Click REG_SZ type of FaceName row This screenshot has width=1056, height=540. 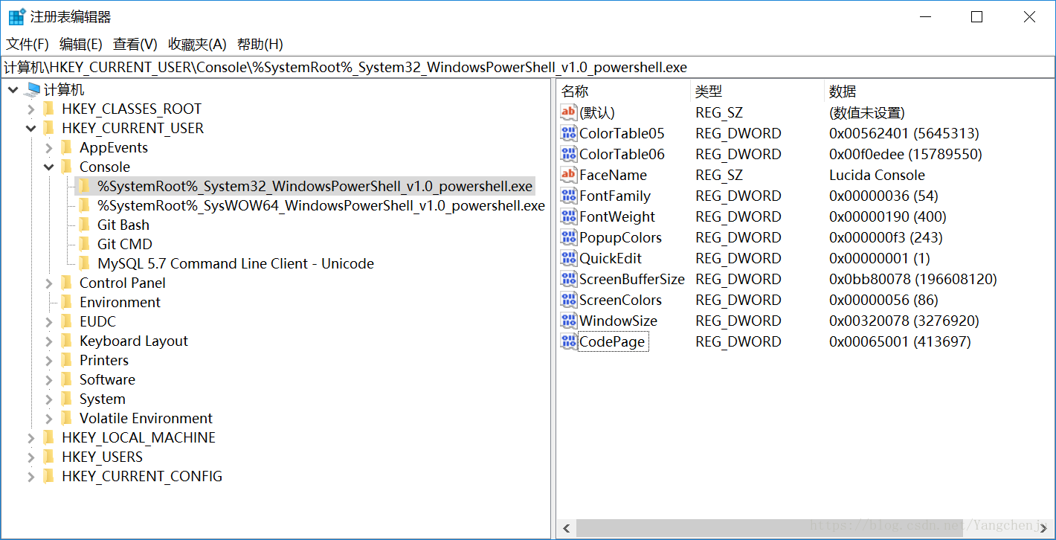pos(719,175)
